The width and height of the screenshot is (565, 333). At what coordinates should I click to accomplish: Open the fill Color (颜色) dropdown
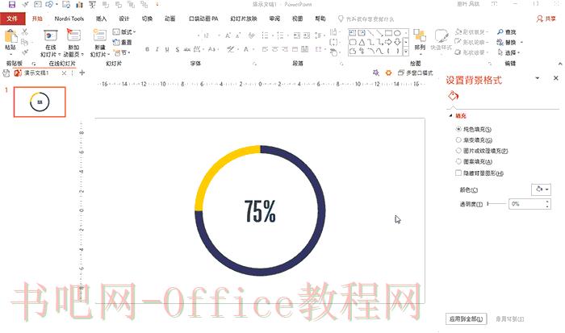[x=542, y=189]
